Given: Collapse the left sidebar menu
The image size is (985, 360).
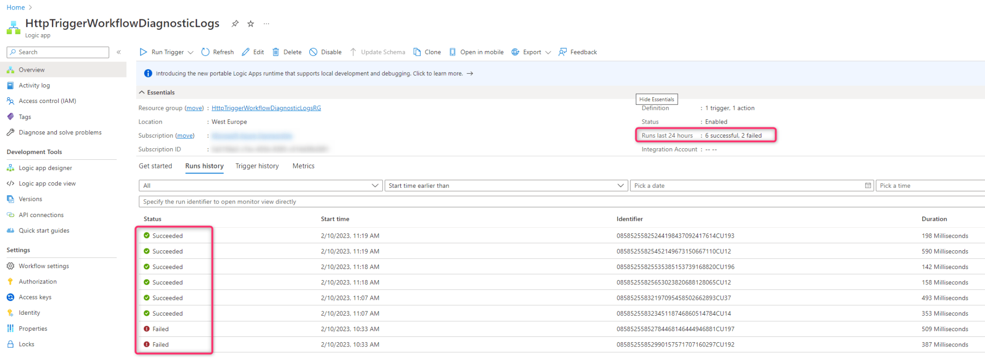Looking at the screenshot, I should click(x=119, y=52).
